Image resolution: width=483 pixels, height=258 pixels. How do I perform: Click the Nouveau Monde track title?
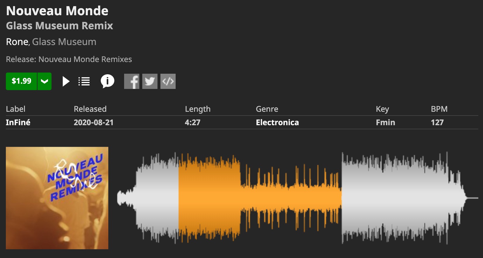click(x=57, y=11)
